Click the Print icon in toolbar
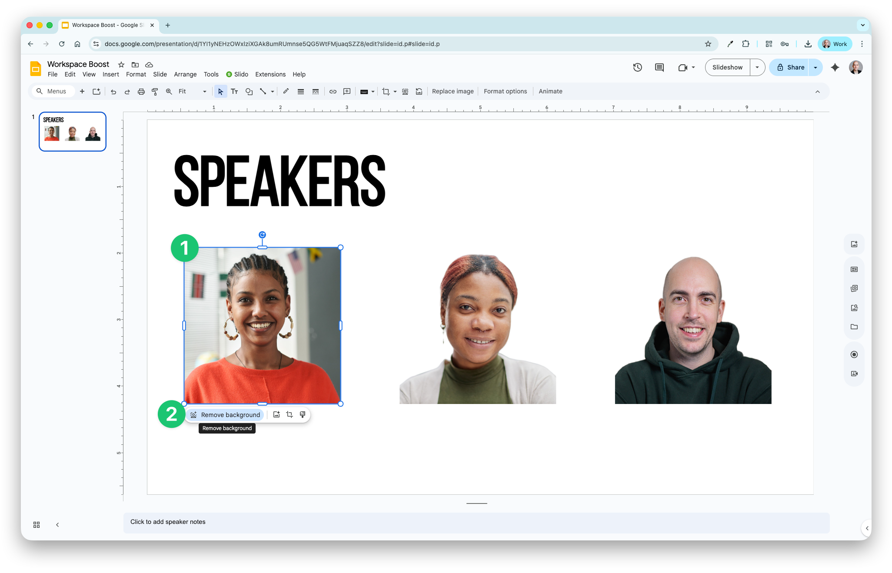This screenshot has height=573, width=892. [x=141, y=91]
